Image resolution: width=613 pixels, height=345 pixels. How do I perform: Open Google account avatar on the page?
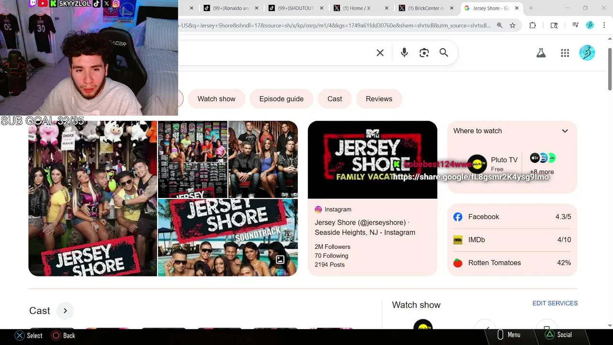coord(587,53)
